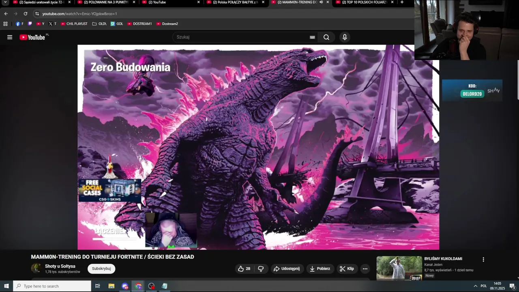Click the video player area
The height and width of the screenshot is (292, 519).
click(258, 147)
